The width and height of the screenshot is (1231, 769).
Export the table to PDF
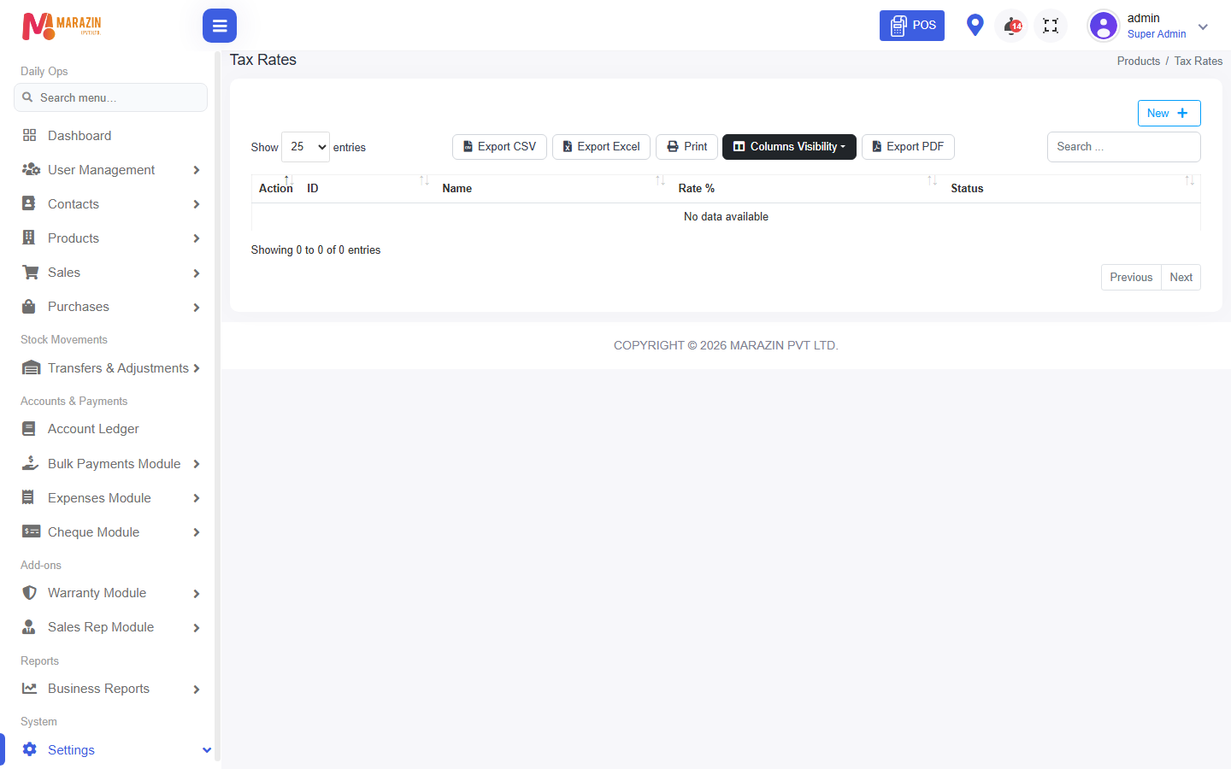click(908, 147)
